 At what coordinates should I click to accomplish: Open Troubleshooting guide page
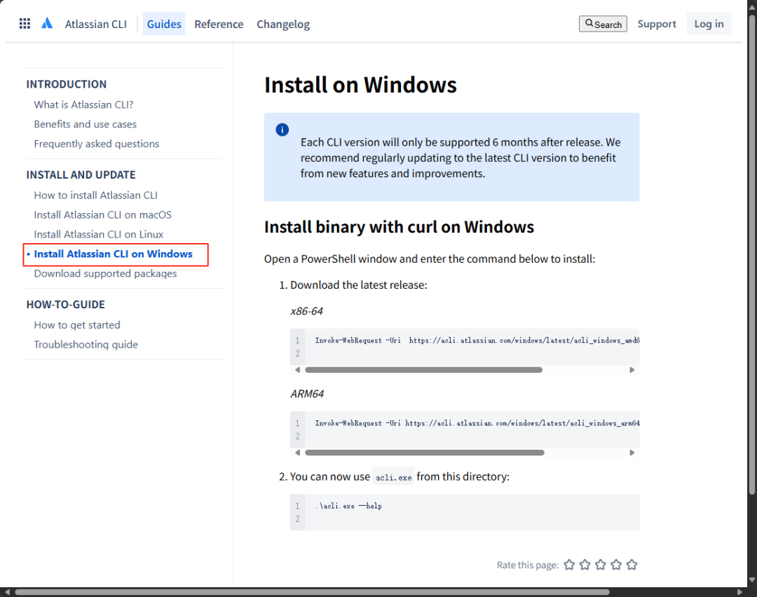tap(86, 344)
